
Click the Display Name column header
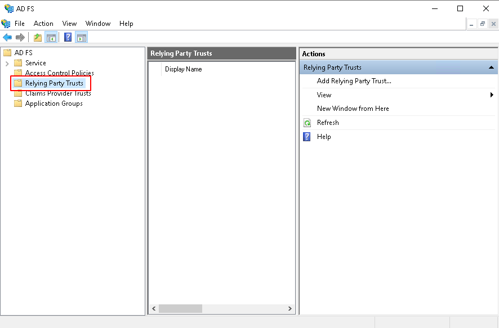(x=183, y=69)
